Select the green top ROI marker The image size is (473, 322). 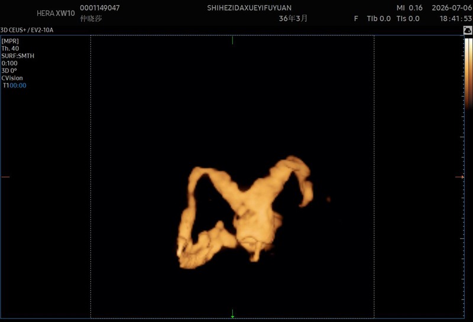pyautogui.click(x=232, y=40)
